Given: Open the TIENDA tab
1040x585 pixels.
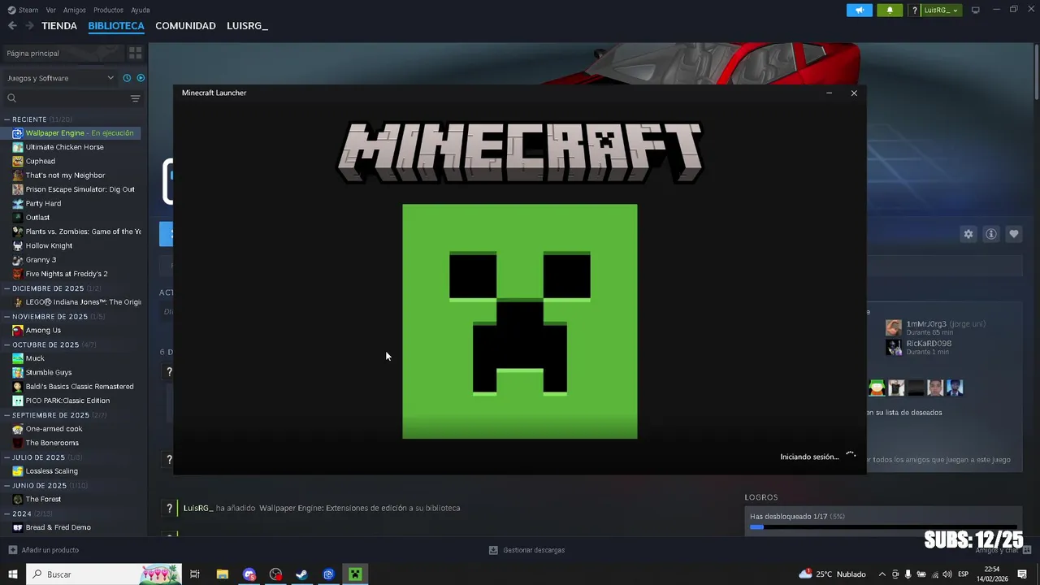Looking at the screenshot, I should [59, 26].
